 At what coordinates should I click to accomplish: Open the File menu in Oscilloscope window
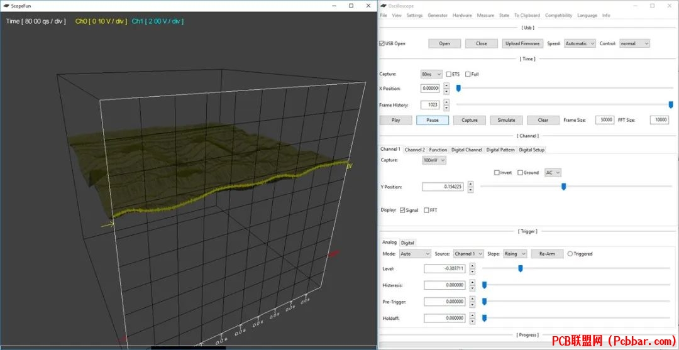point(384,15)
